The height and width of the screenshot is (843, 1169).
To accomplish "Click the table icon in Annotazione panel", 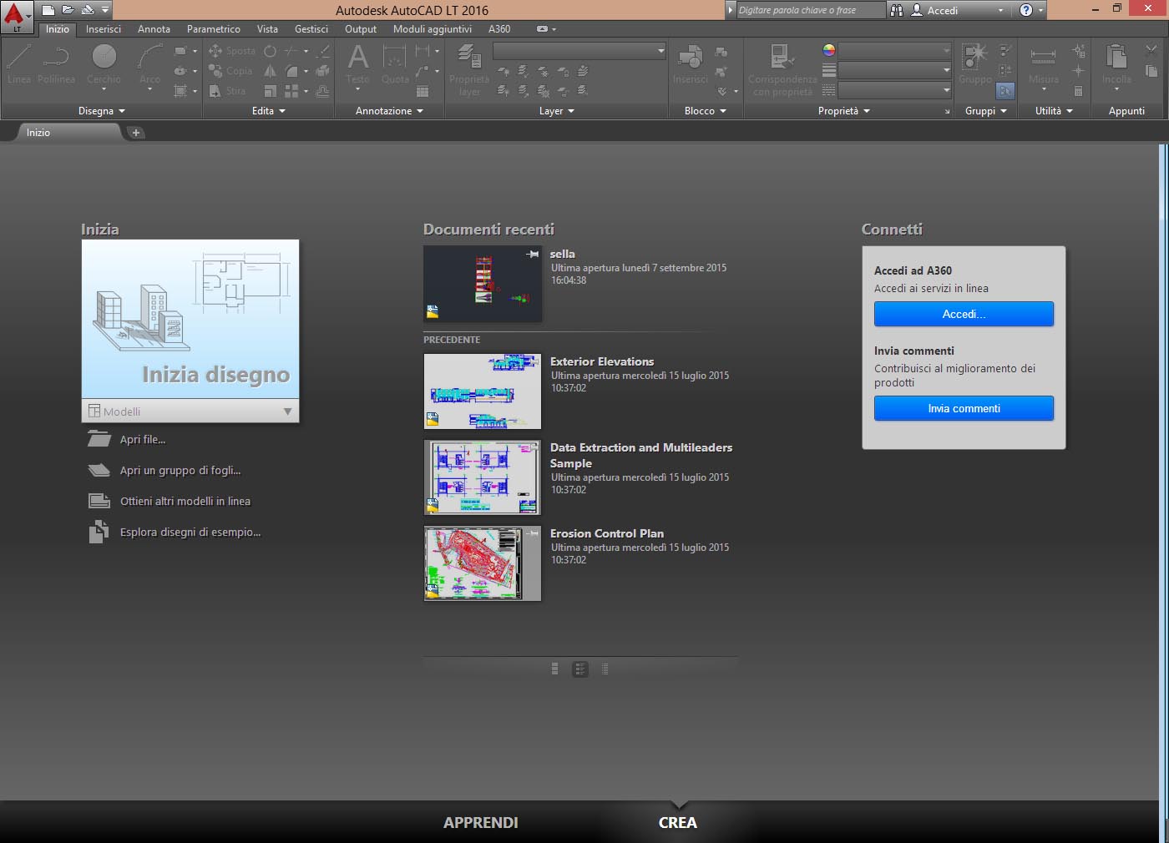I will 423,91.
